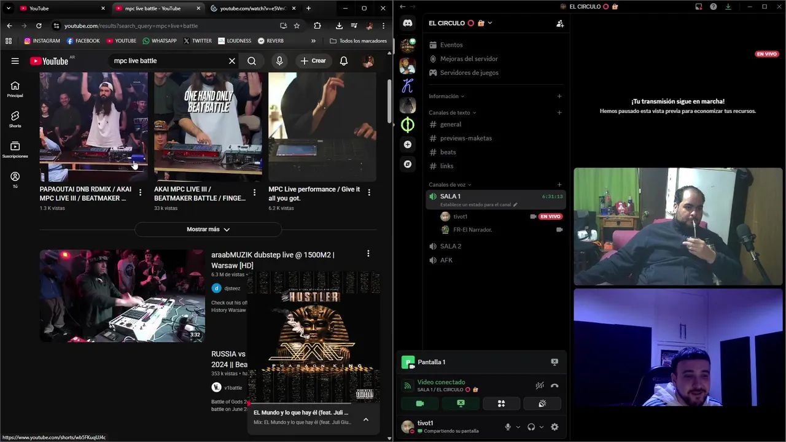Collapse Canales de texto category
786x442 pixels.
[x=453, y=113]
